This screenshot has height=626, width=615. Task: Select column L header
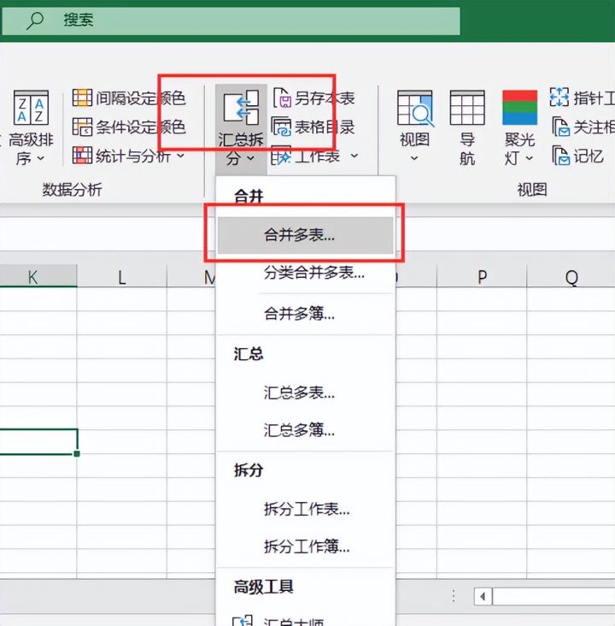pos(121,276)
